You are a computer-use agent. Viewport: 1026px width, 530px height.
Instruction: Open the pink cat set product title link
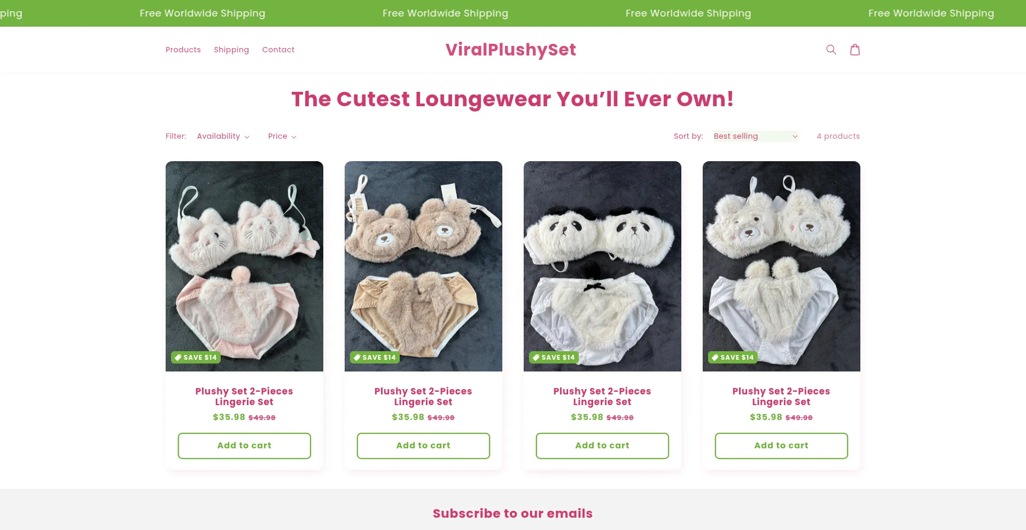[x=244, y=397]
